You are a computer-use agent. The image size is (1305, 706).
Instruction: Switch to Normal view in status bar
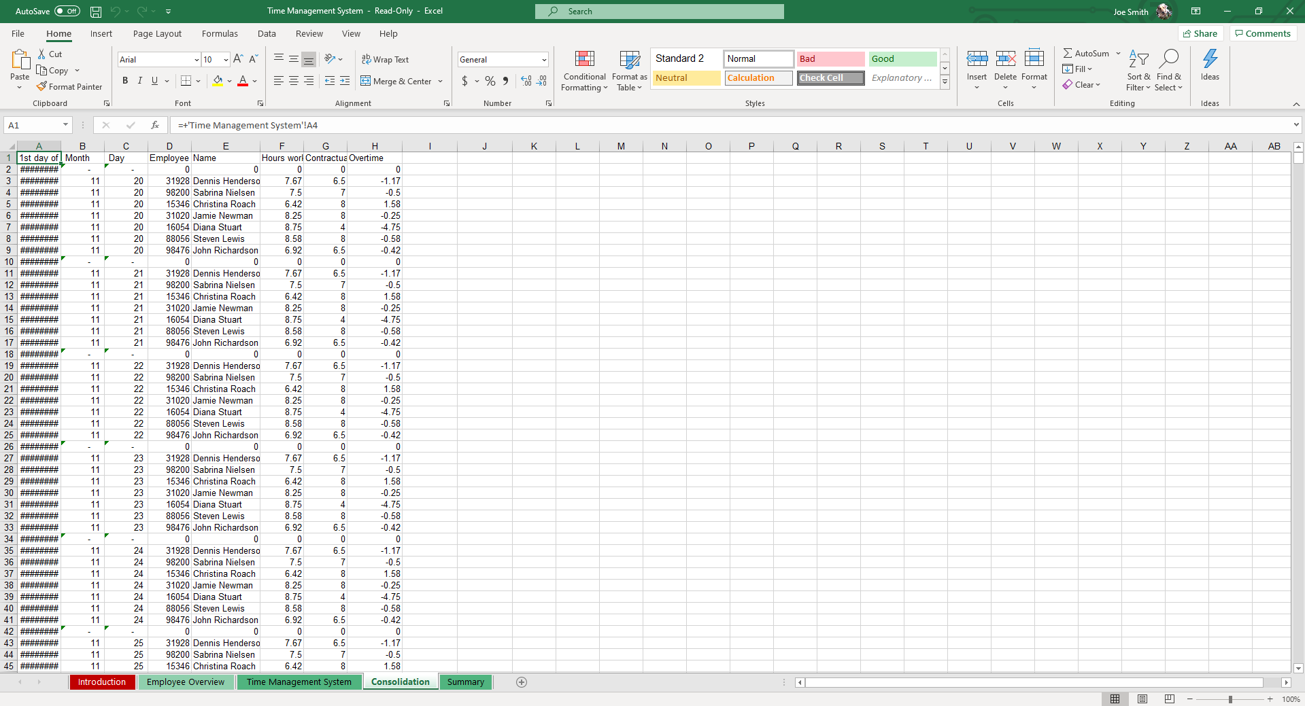tap(1115, 699)
